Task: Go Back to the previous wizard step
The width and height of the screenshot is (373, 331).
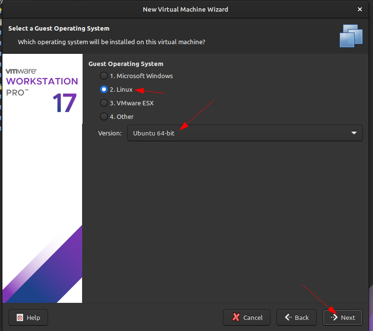Action: click(297, 317)
